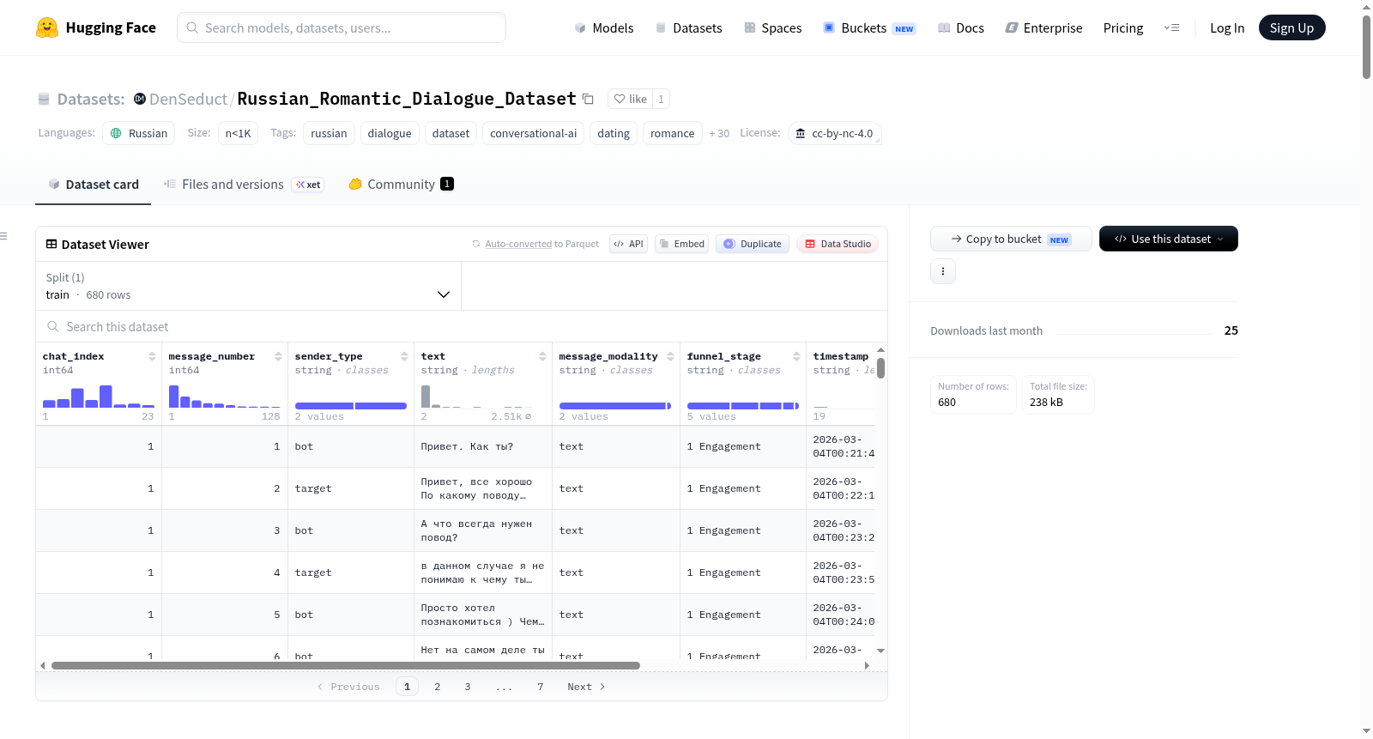Expand the Use this dataset menu

coord(1169,239)
